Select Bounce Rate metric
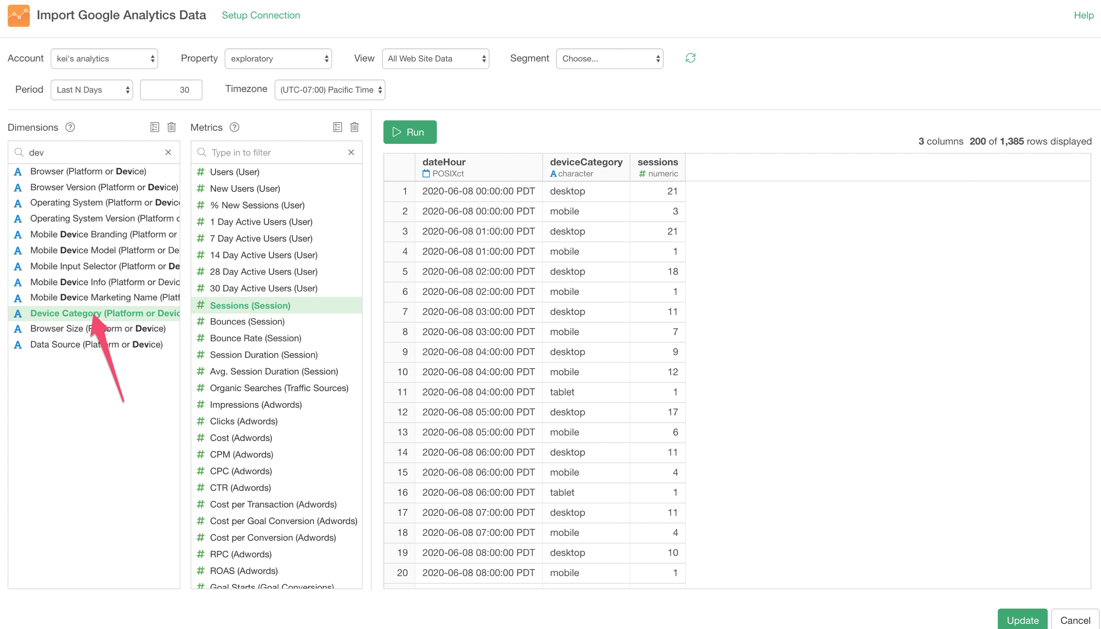 pos(277,338)
